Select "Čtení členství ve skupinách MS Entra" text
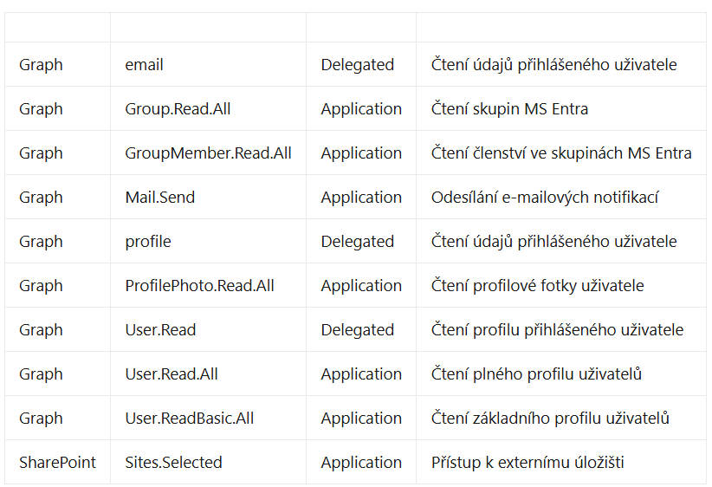Image resolution: width=712 pixels, height=487 pixels. (x=561, y=153)
